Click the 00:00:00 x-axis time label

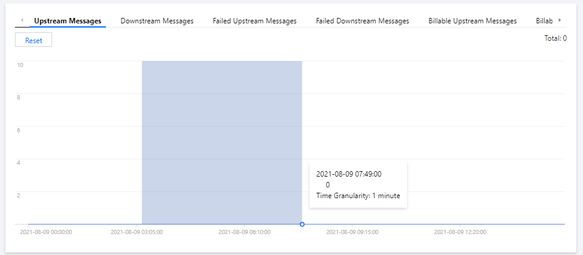point(45,232)
